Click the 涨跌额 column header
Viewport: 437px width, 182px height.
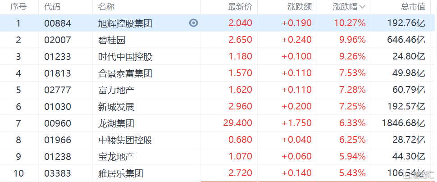click(x=300, y=7)
